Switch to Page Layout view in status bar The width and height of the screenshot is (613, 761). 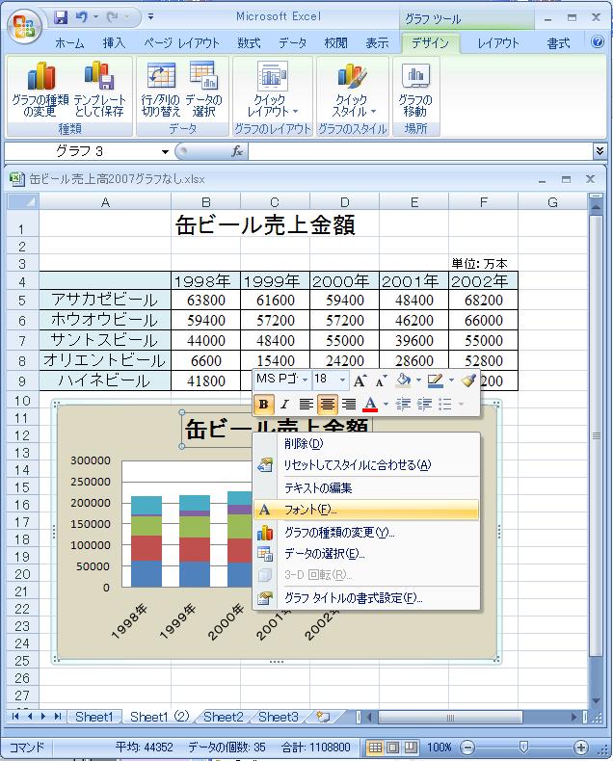[393, 748]
